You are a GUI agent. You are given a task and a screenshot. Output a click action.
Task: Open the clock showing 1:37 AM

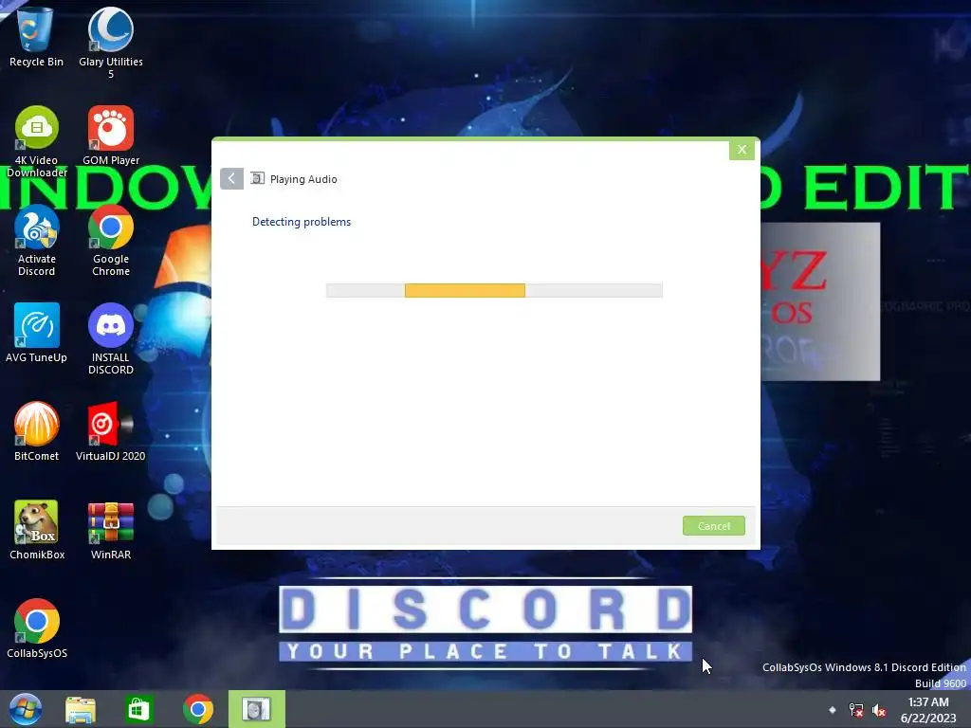click(x=928, y=710)
